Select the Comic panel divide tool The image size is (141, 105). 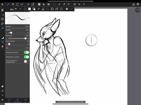(x=75, y=4)
